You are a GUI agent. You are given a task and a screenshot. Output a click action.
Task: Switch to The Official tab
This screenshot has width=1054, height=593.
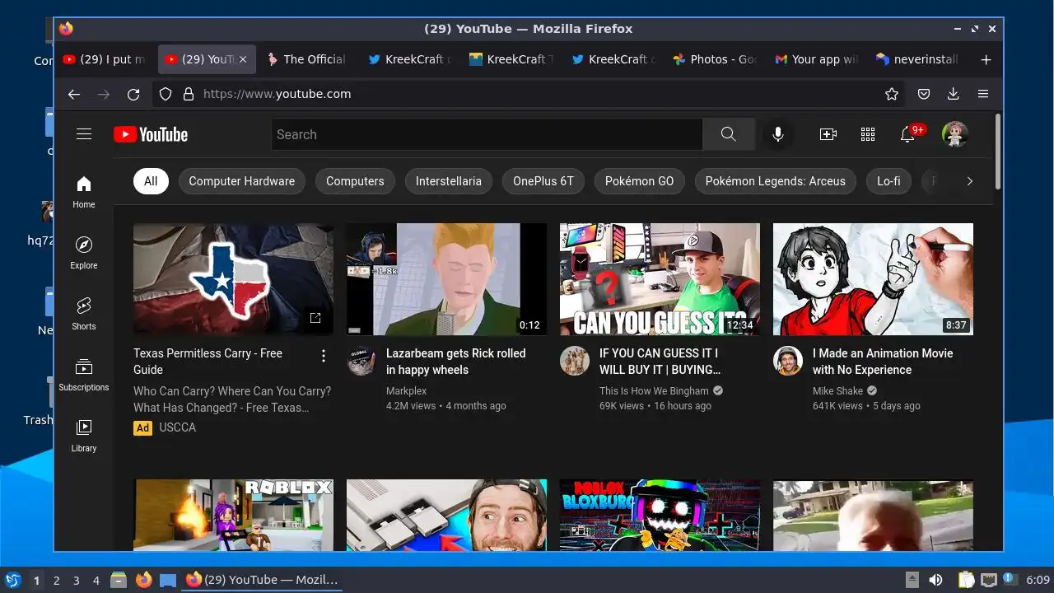click(306, 59)
